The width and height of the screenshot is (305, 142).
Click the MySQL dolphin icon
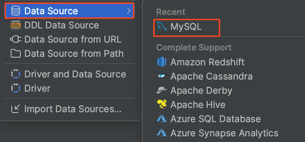pos(162,27)
